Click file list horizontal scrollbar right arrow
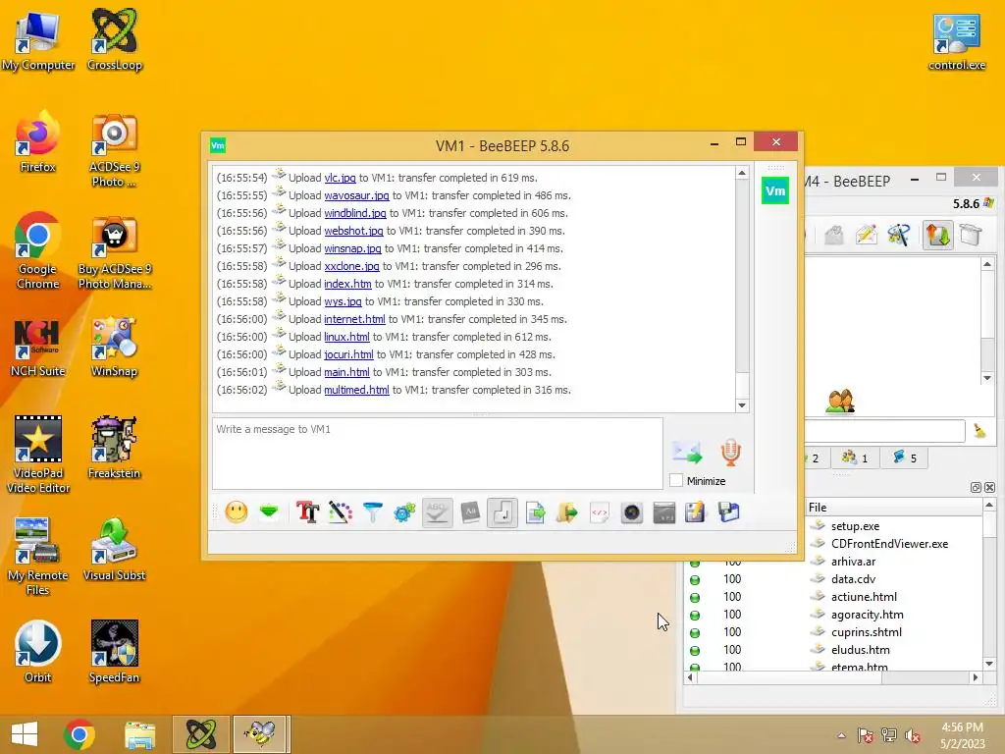 click(976, 677)
